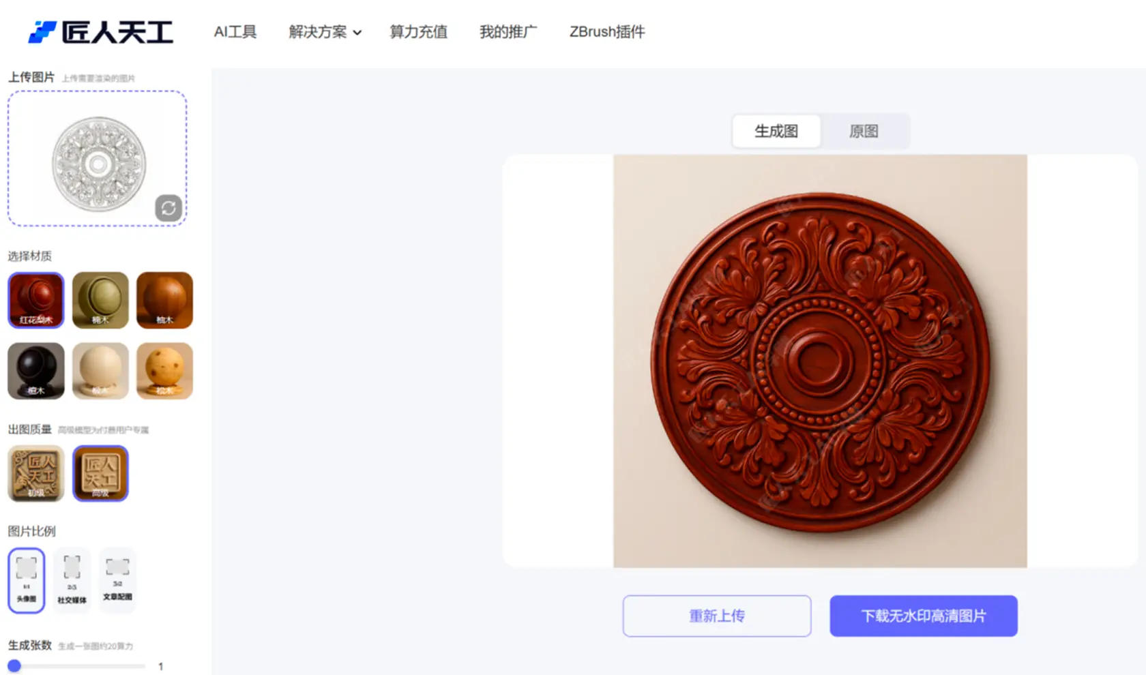Click the 生成张数 slider handle
Image resolution: width=1146 pixels, height=675 pixels.
click(14, 666)
